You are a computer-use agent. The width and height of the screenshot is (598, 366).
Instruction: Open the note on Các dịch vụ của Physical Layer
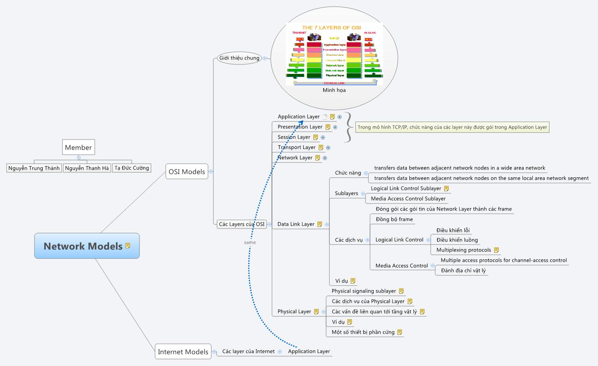click(410, 301)
